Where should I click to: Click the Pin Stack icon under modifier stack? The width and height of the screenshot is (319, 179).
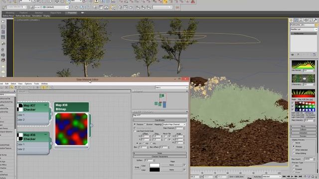293,55
